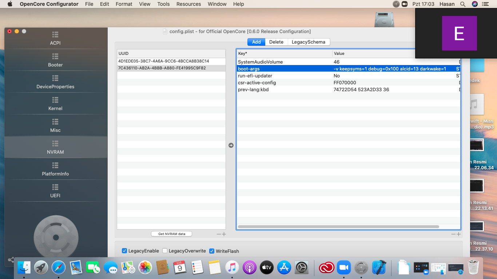Open the Tools menu
The width and height of the screenshot is (497, 279).
(x=163, y=4)
